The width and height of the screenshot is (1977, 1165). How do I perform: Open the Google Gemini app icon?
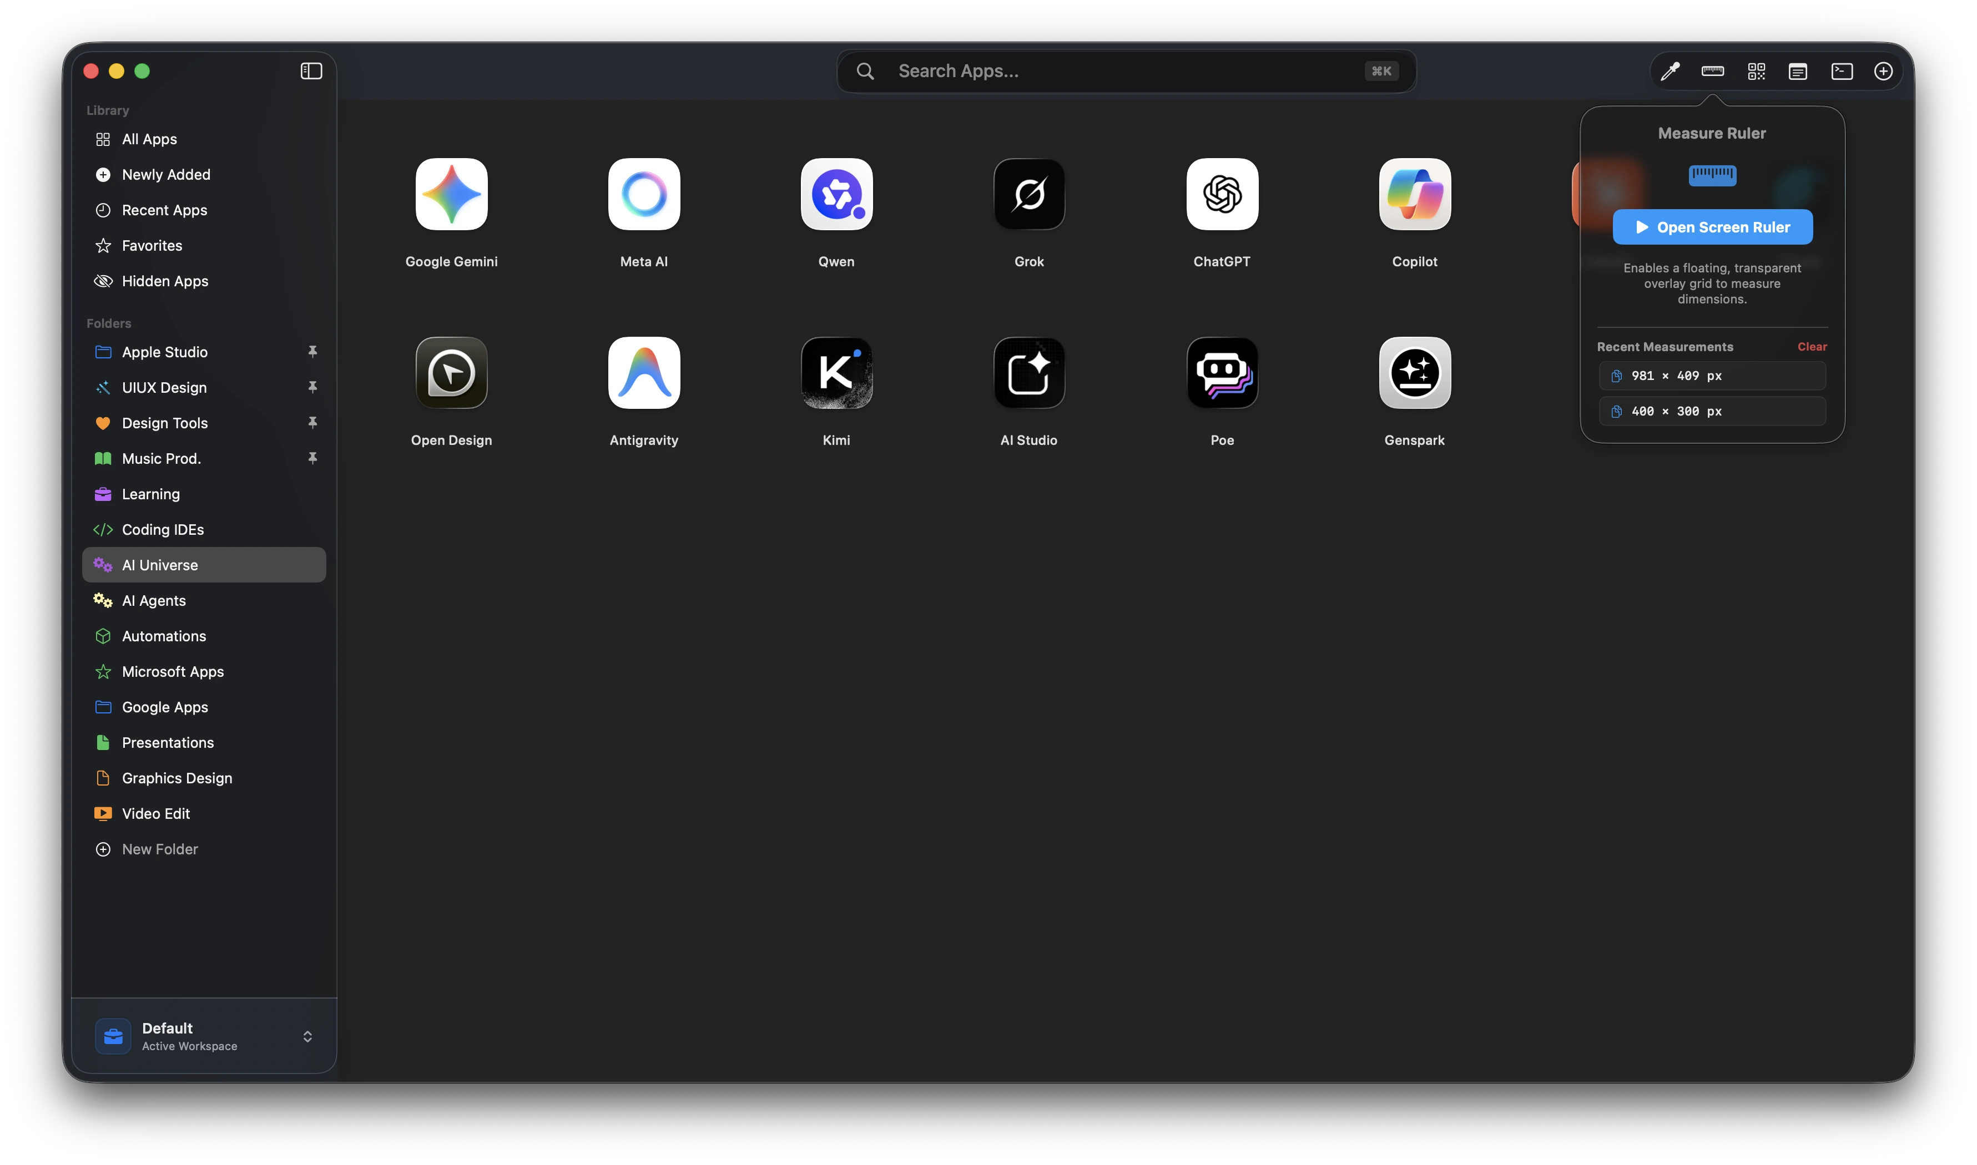(x=451, y=194)
